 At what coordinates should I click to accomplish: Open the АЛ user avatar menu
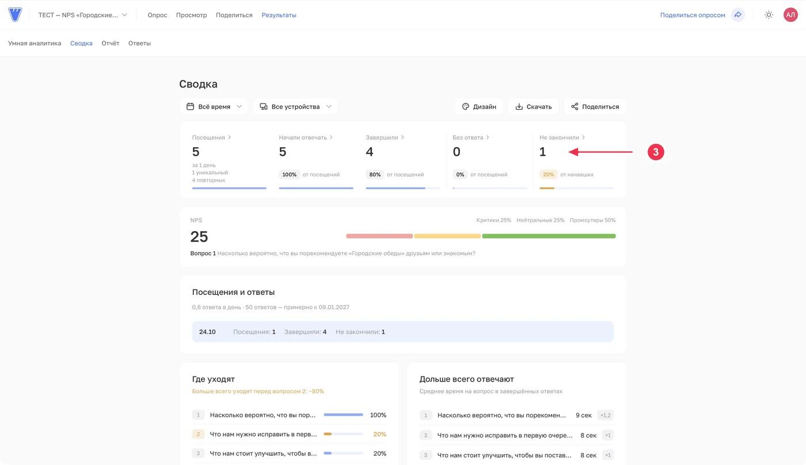click(790, 15)
